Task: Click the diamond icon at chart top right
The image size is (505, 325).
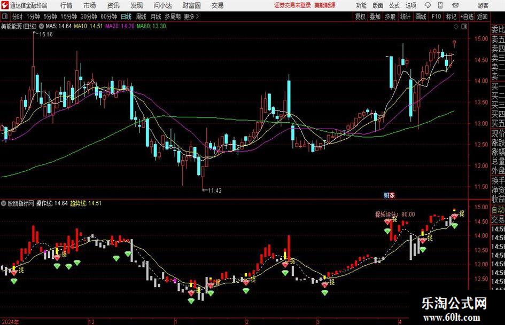Action: pyautogui.click(x=456, y=27)
